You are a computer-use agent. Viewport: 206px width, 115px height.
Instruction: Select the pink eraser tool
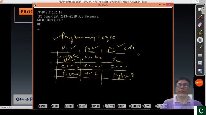pos(200,25)
